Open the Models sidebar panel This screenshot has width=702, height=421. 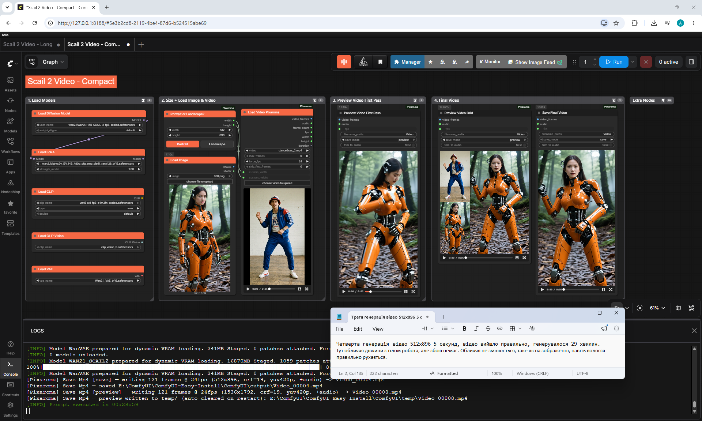[x=10, y=125]
